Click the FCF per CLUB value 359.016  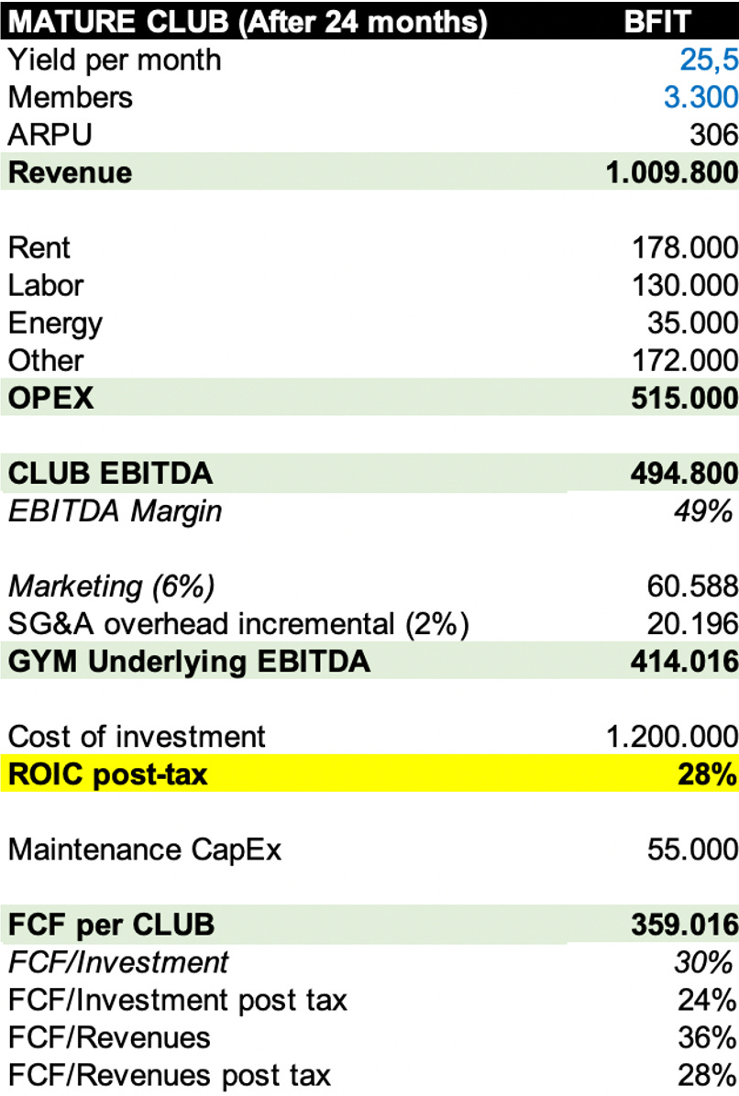(x=685, y=926)
